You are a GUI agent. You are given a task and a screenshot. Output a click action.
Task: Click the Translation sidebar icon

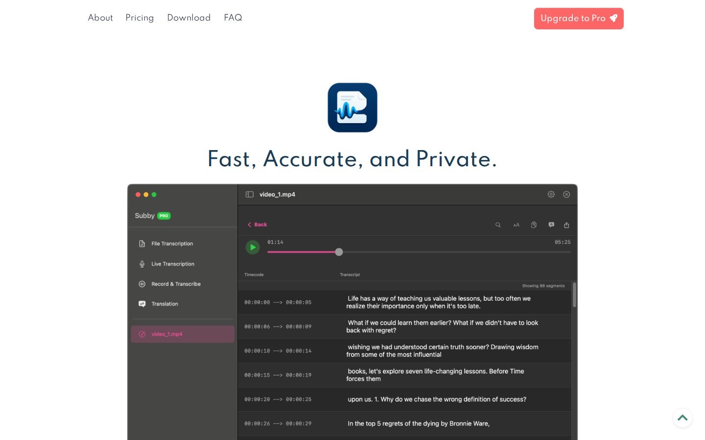(142, 304)
